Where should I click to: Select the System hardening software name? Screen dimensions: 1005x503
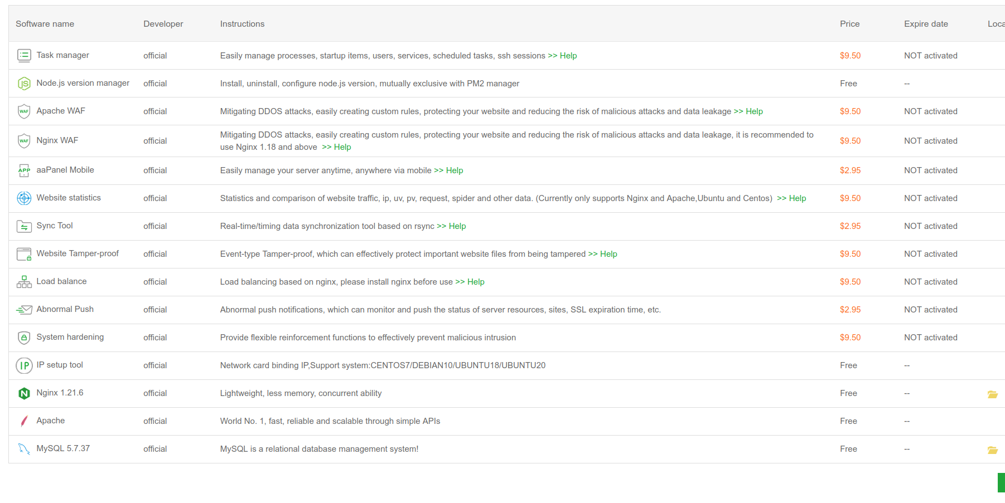[x=70, y=337]
